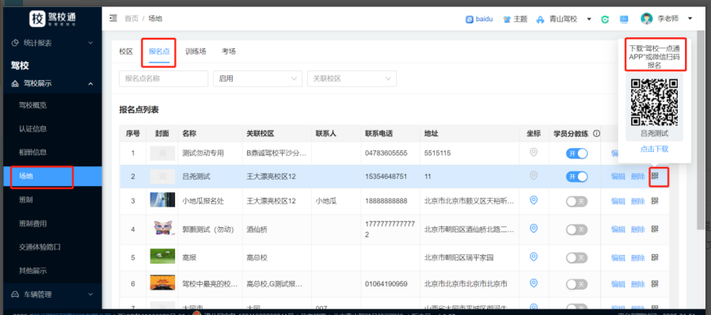Click 首页 breadcrumb link
Viewport: 711px width, 315px height.
pyautogui.click(x=131, y=18)
